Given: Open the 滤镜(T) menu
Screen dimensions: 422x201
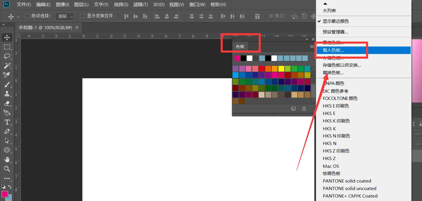Looking at the screenshot, I should point(140,5).
